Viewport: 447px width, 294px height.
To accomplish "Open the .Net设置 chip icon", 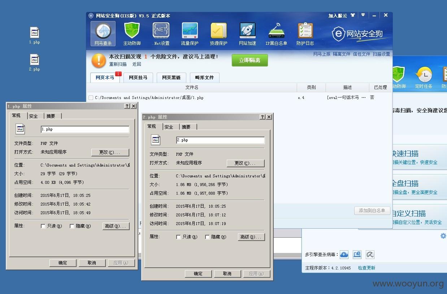I will click(161, 34).
